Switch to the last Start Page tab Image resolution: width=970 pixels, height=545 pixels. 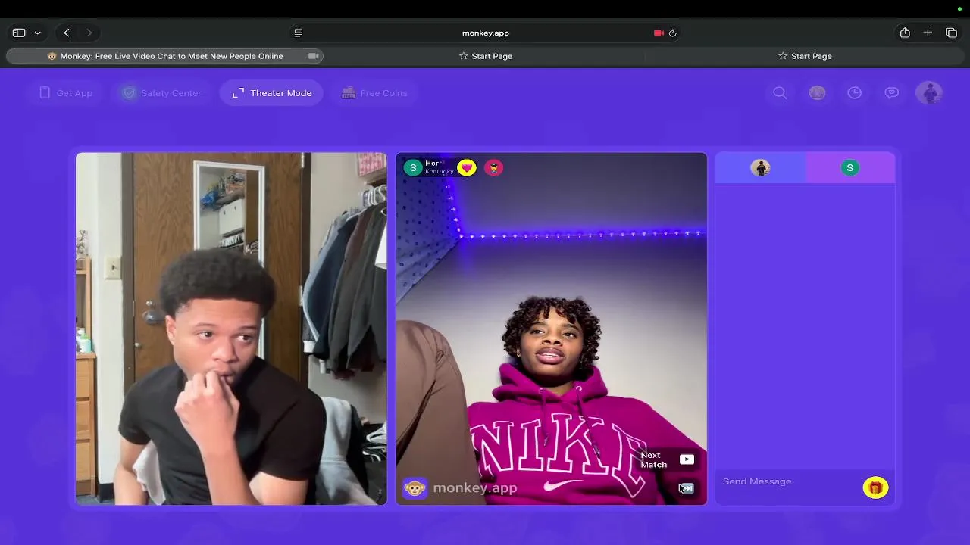(805, 56)
